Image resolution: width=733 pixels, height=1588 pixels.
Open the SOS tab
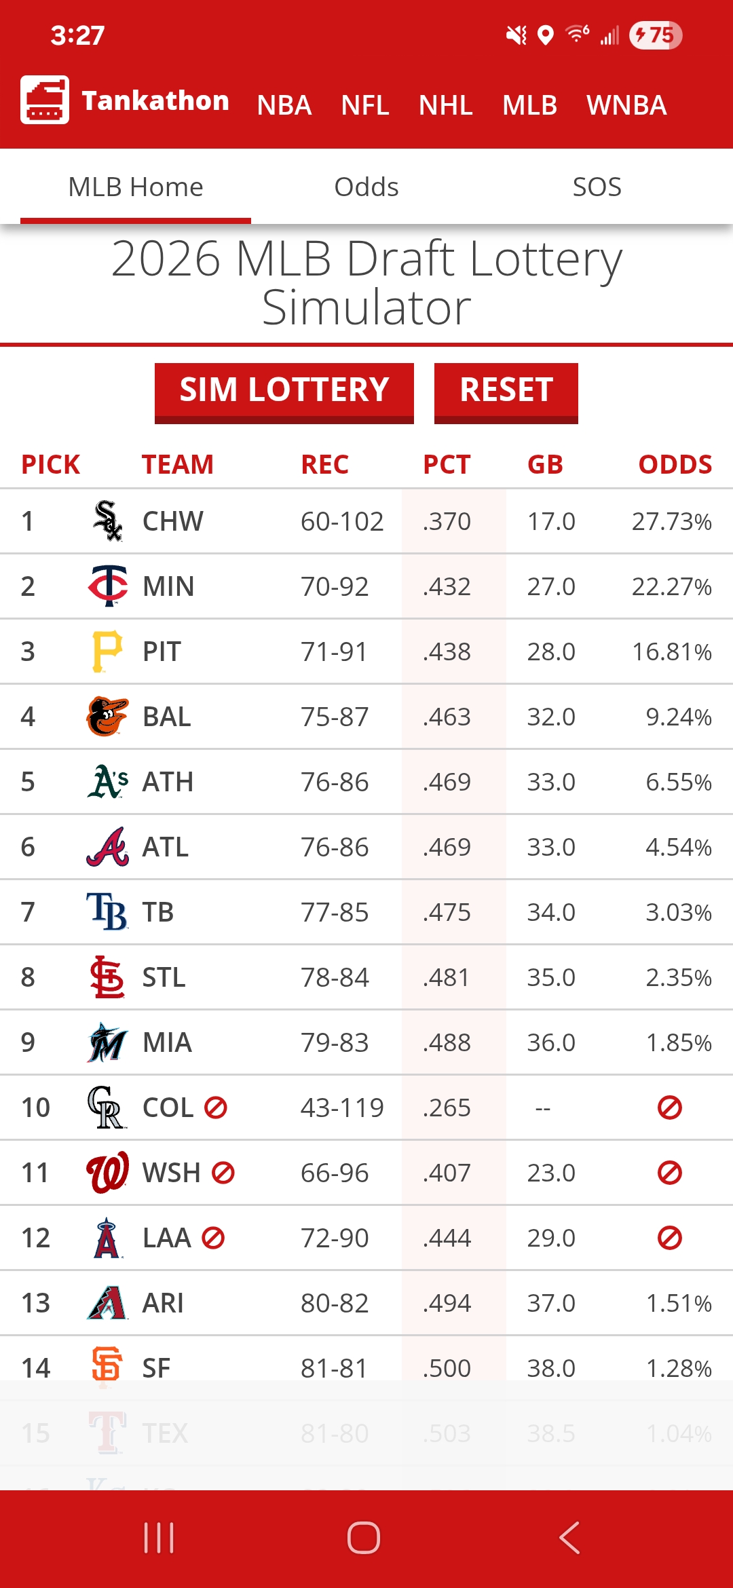tap(597, 187)
